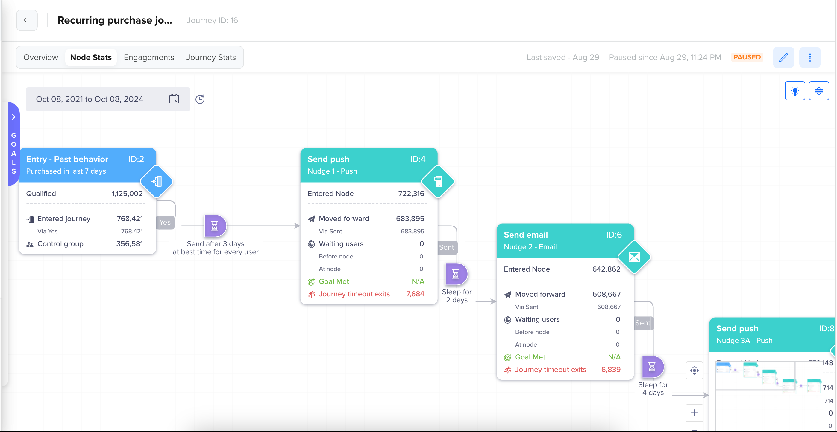Click the Sleep for 2 days hourglass icon
This screenshot has height=432, width=837.
[456, 274]
